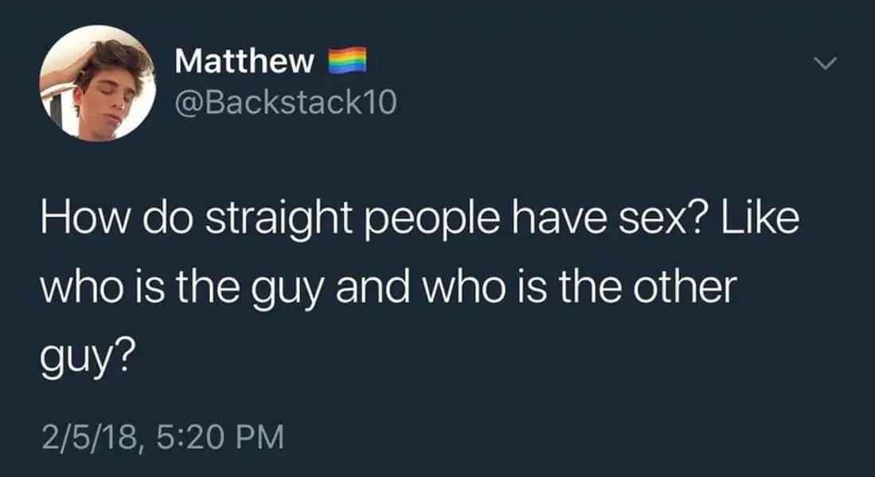Open the Matthew display name
The width and height of the screenshot is (875, 477).
(244, 60)
